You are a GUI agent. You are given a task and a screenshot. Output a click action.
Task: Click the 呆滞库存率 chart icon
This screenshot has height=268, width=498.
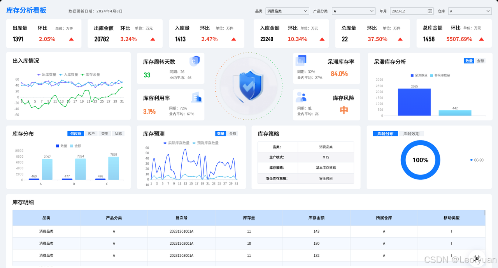pyautogui.click(x=301, y=60)
